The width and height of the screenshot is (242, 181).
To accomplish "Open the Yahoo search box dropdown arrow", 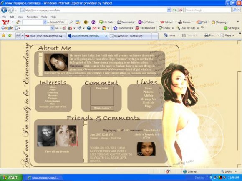I will click(x=45, y=22).
